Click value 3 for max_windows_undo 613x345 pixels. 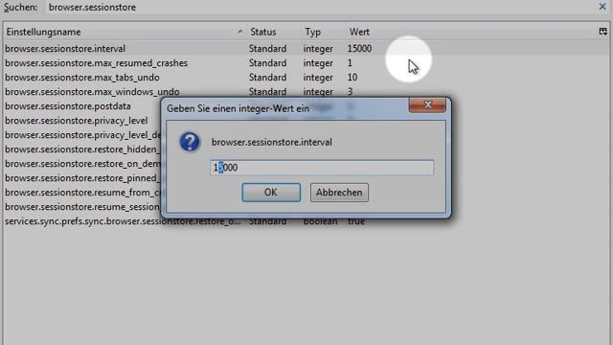tap(351, 92)
